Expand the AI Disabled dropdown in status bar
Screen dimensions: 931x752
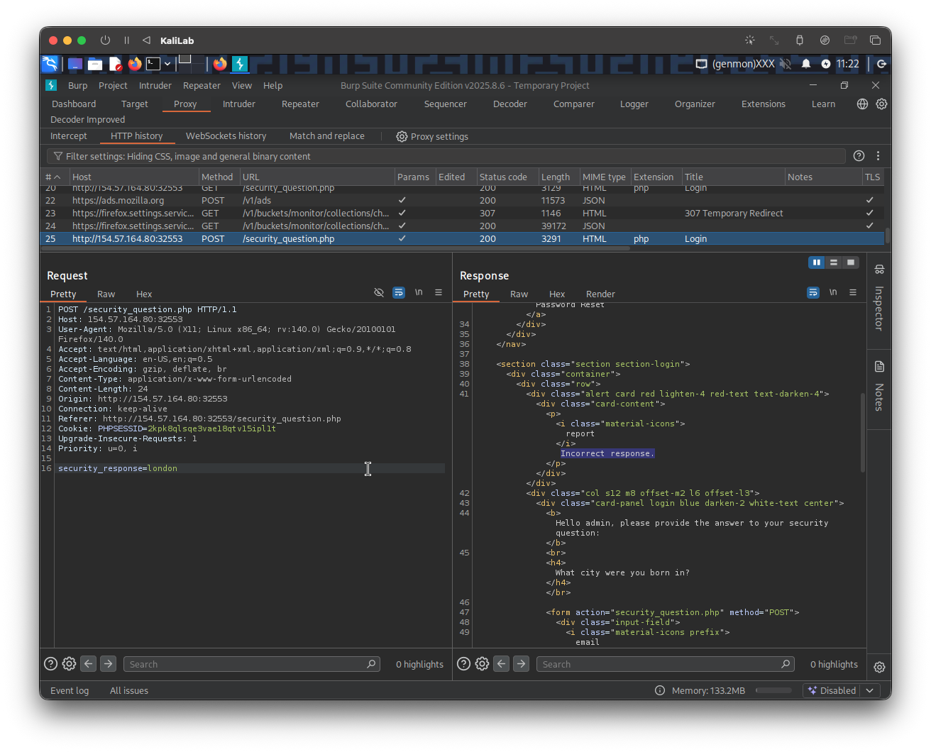pos(870,690)
